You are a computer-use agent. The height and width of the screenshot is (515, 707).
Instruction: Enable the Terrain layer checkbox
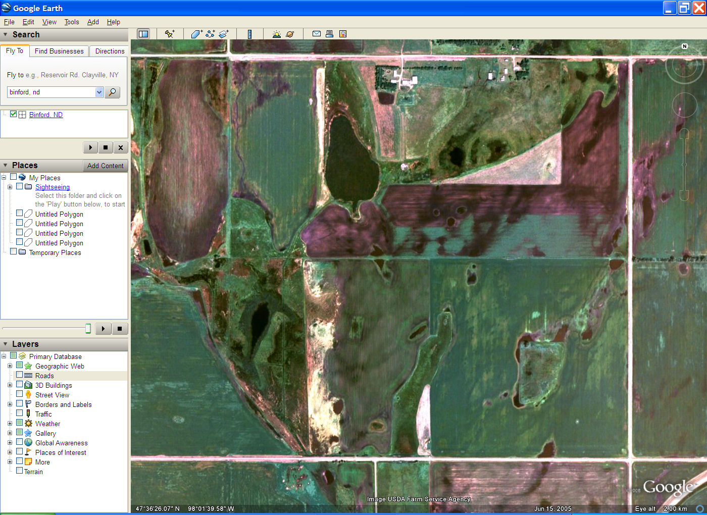[x=19, y=471]
